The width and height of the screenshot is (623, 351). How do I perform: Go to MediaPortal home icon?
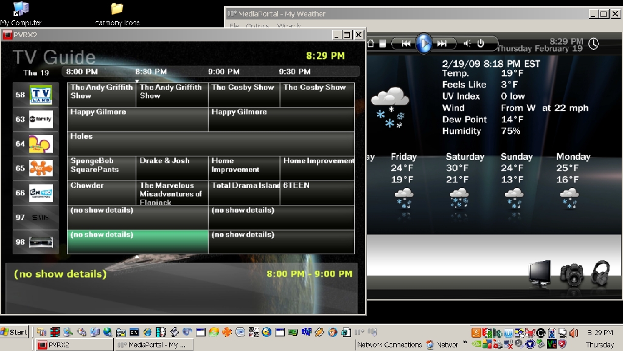(x=371, y=44)
